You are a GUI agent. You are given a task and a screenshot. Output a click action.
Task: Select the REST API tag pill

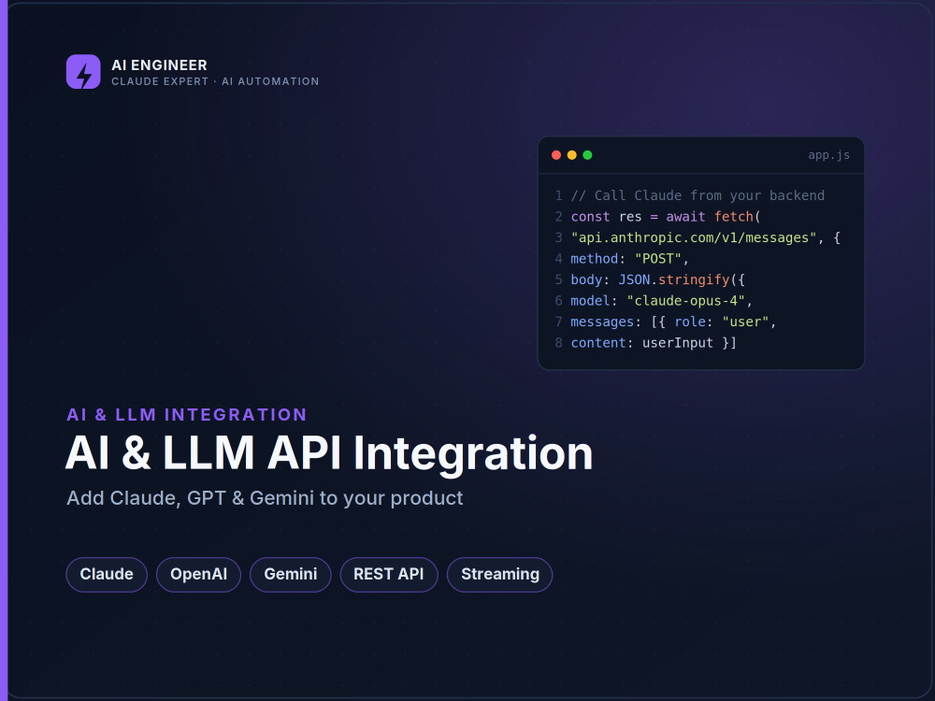pos(389,575)
